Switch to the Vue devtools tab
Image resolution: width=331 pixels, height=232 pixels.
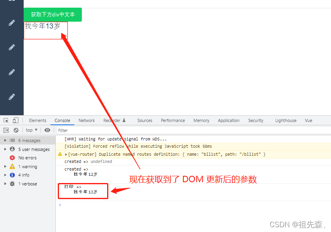pos(309,120)
